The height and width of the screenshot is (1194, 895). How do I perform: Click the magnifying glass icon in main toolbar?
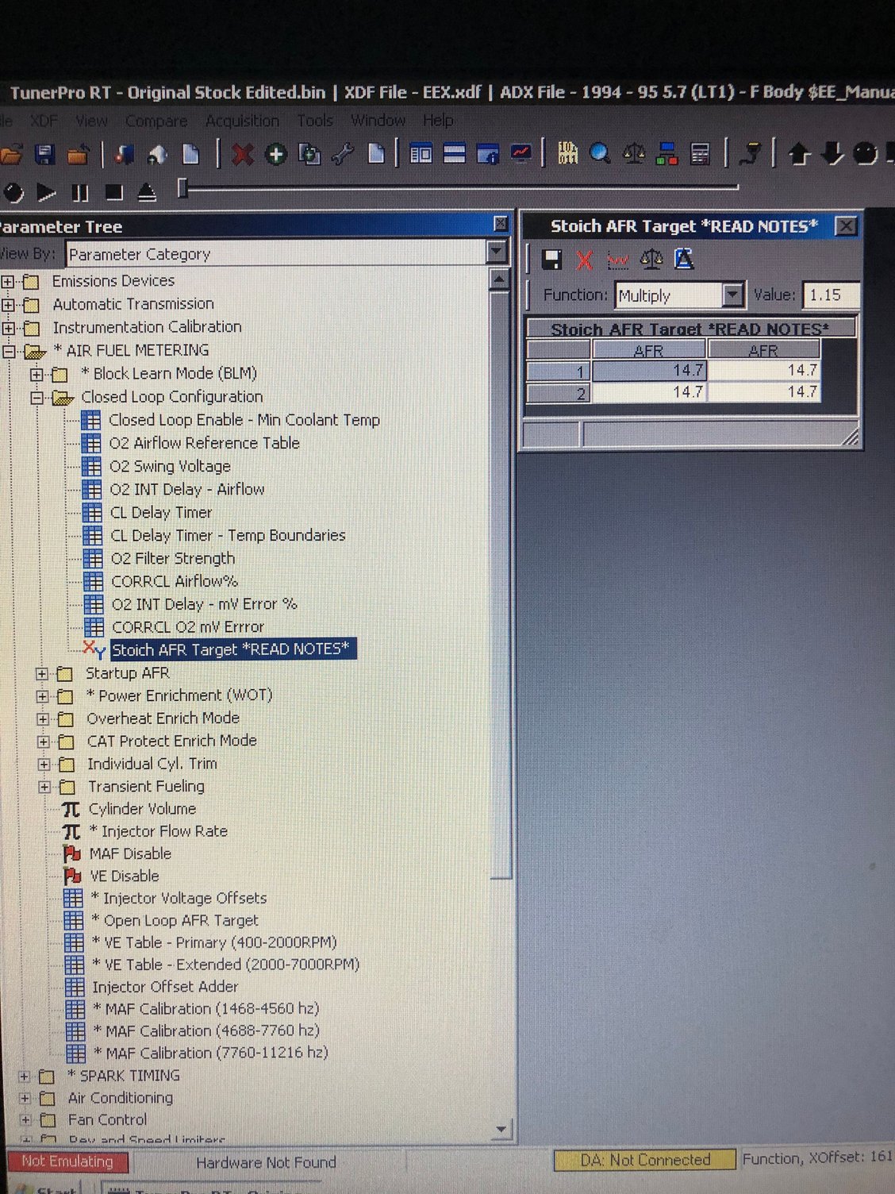coord(600,153)
